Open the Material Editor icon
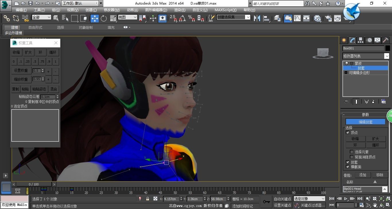 (x=317, y=18)
